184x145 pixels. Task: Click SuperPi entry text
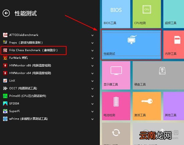coord(14,111)
